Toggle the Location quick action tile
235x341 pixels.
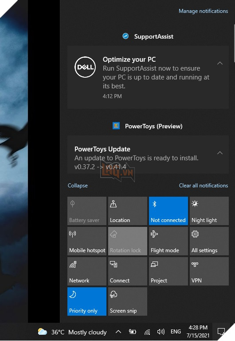128,211
